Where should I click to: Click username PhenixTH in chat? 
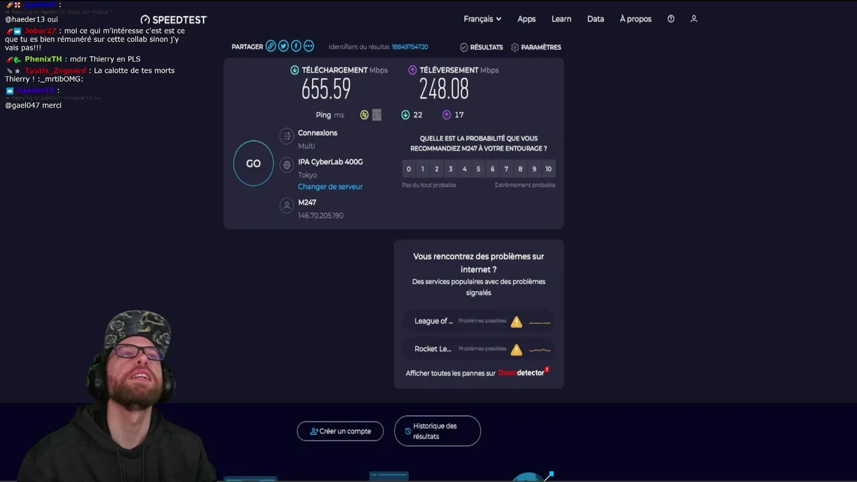pyautogui.click(x=44, y=59)
